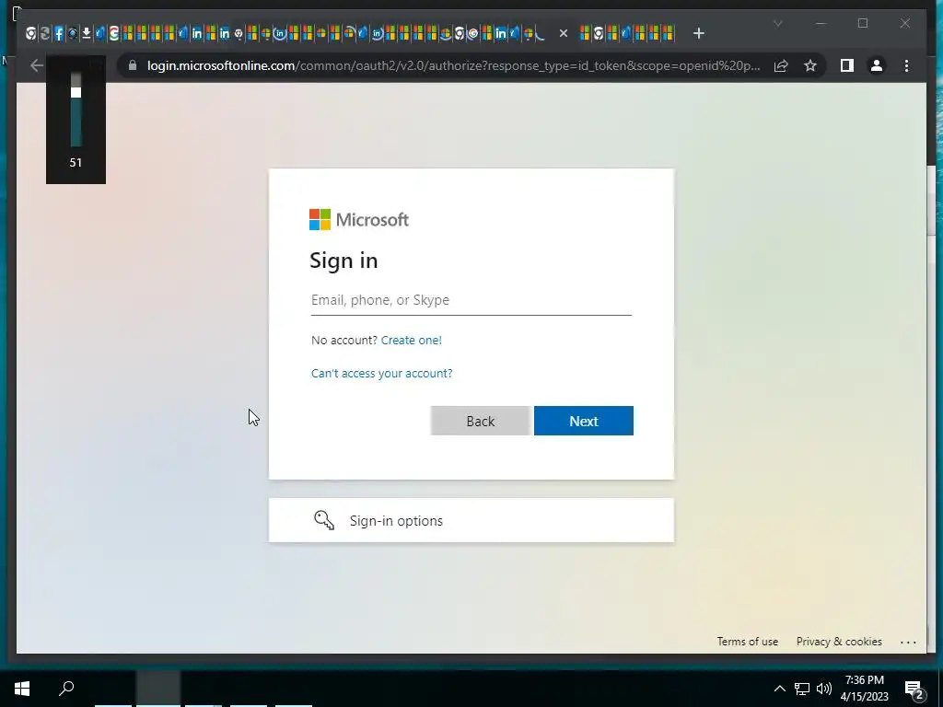This screenshot has width=943, height=707.
Task: Click the key icon beside Sign-in options
Action: tap(324, 520)
